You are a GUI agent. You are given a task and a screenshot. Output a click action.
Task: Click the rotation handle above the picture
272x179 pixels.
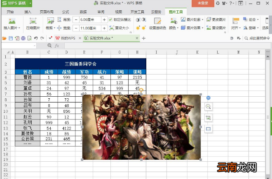coord(141,90)
